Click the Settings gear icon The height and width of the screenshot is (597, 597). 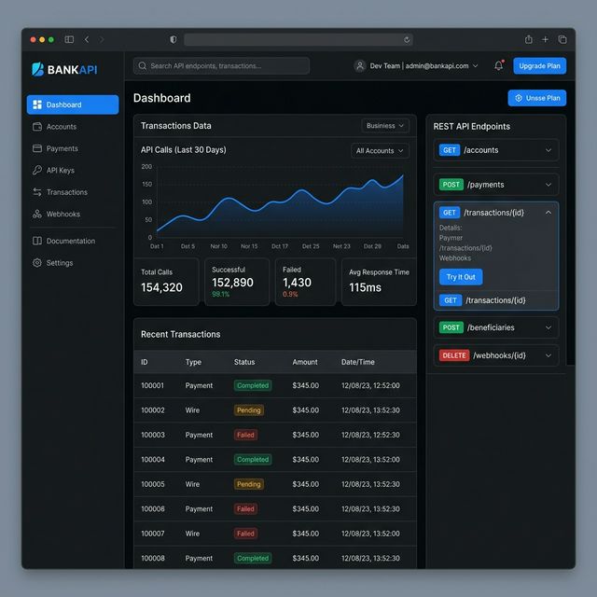pyautogui.click(x=37, y=263)
